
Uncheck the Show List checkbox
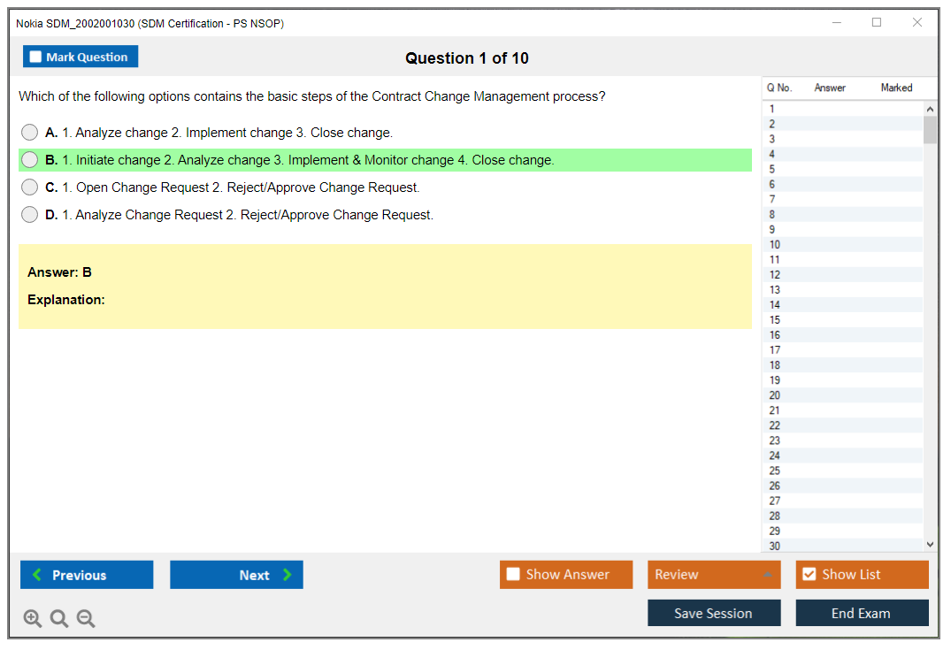809,575
